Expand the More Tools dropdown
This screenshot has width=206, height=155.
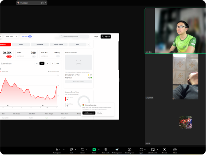point(11,37)
